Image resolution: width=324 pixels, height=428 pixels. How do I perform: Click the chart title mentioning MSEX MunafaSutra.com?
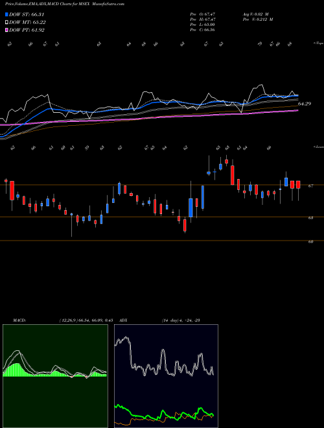point(65,5)
